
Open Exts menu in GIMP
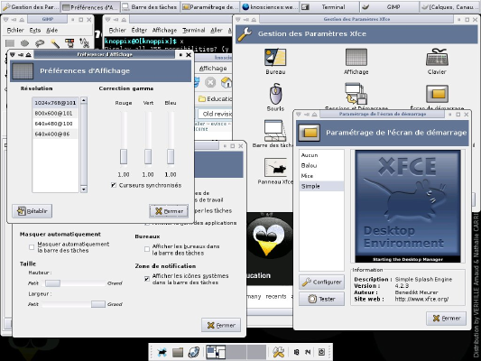coord(35,30)
